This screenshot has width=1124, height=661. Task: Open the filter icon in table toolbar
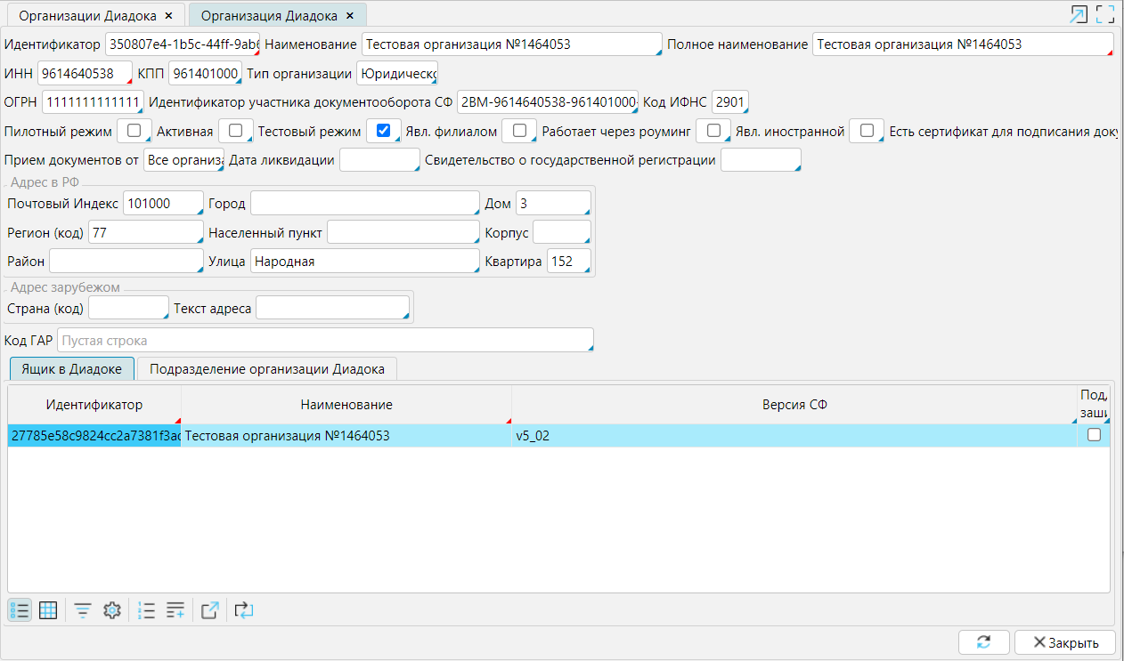pyautogui.click(x=83, y=610)
